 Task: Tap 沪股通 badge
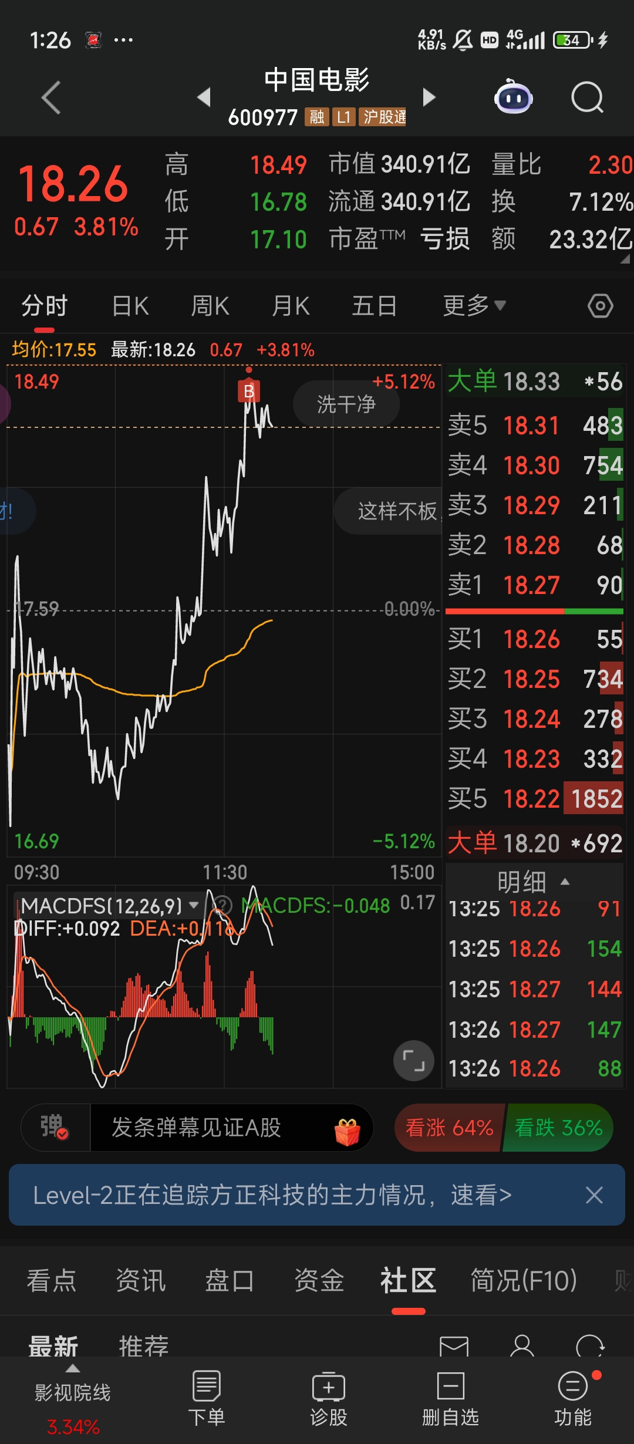point(383,117)
